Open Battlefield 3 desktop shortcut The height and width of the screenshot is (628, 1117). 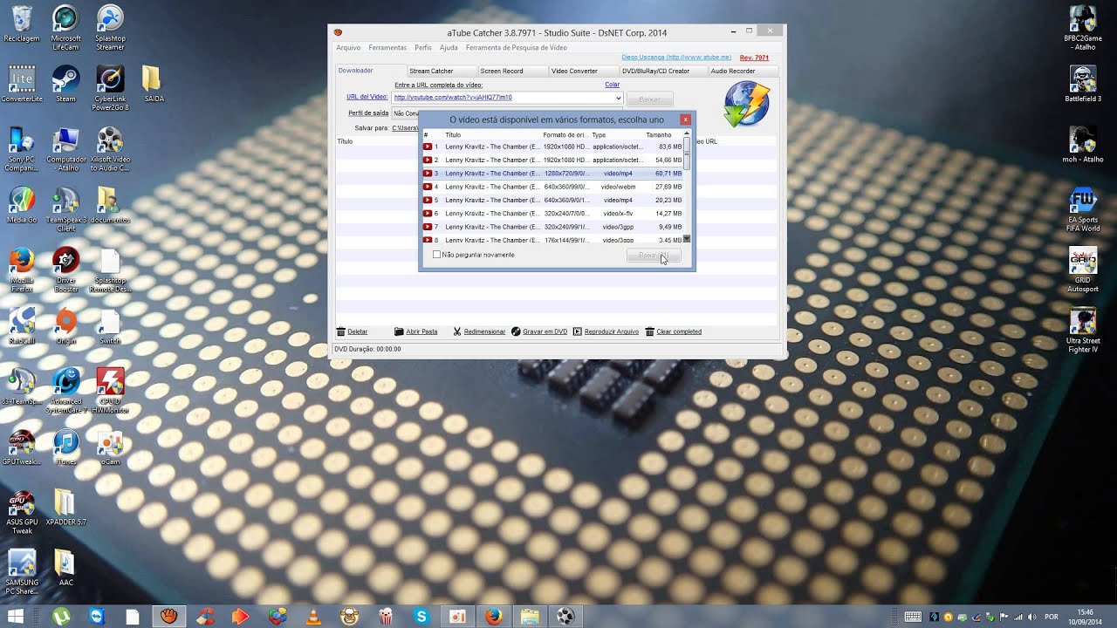pos(1083,85)
